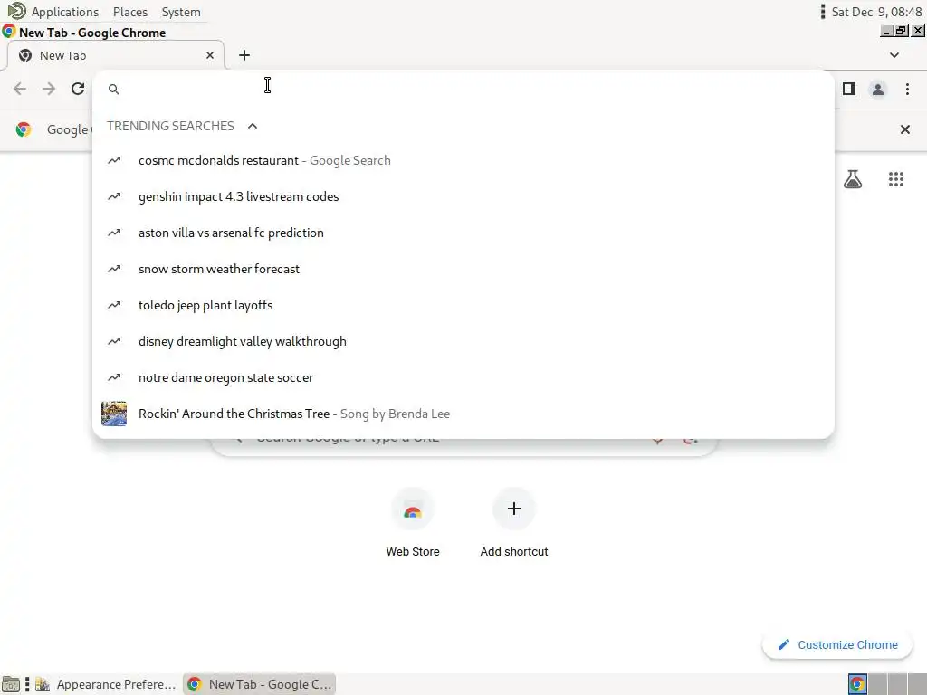Select 'Rockin' Around the Christmas Tree' suggestion
Viewport: 927px width, 695px height.
(x=463, y=414)
